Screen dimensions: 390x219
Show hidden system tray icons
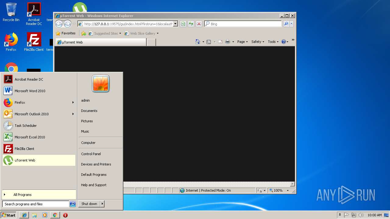click(x=340, y=215)
